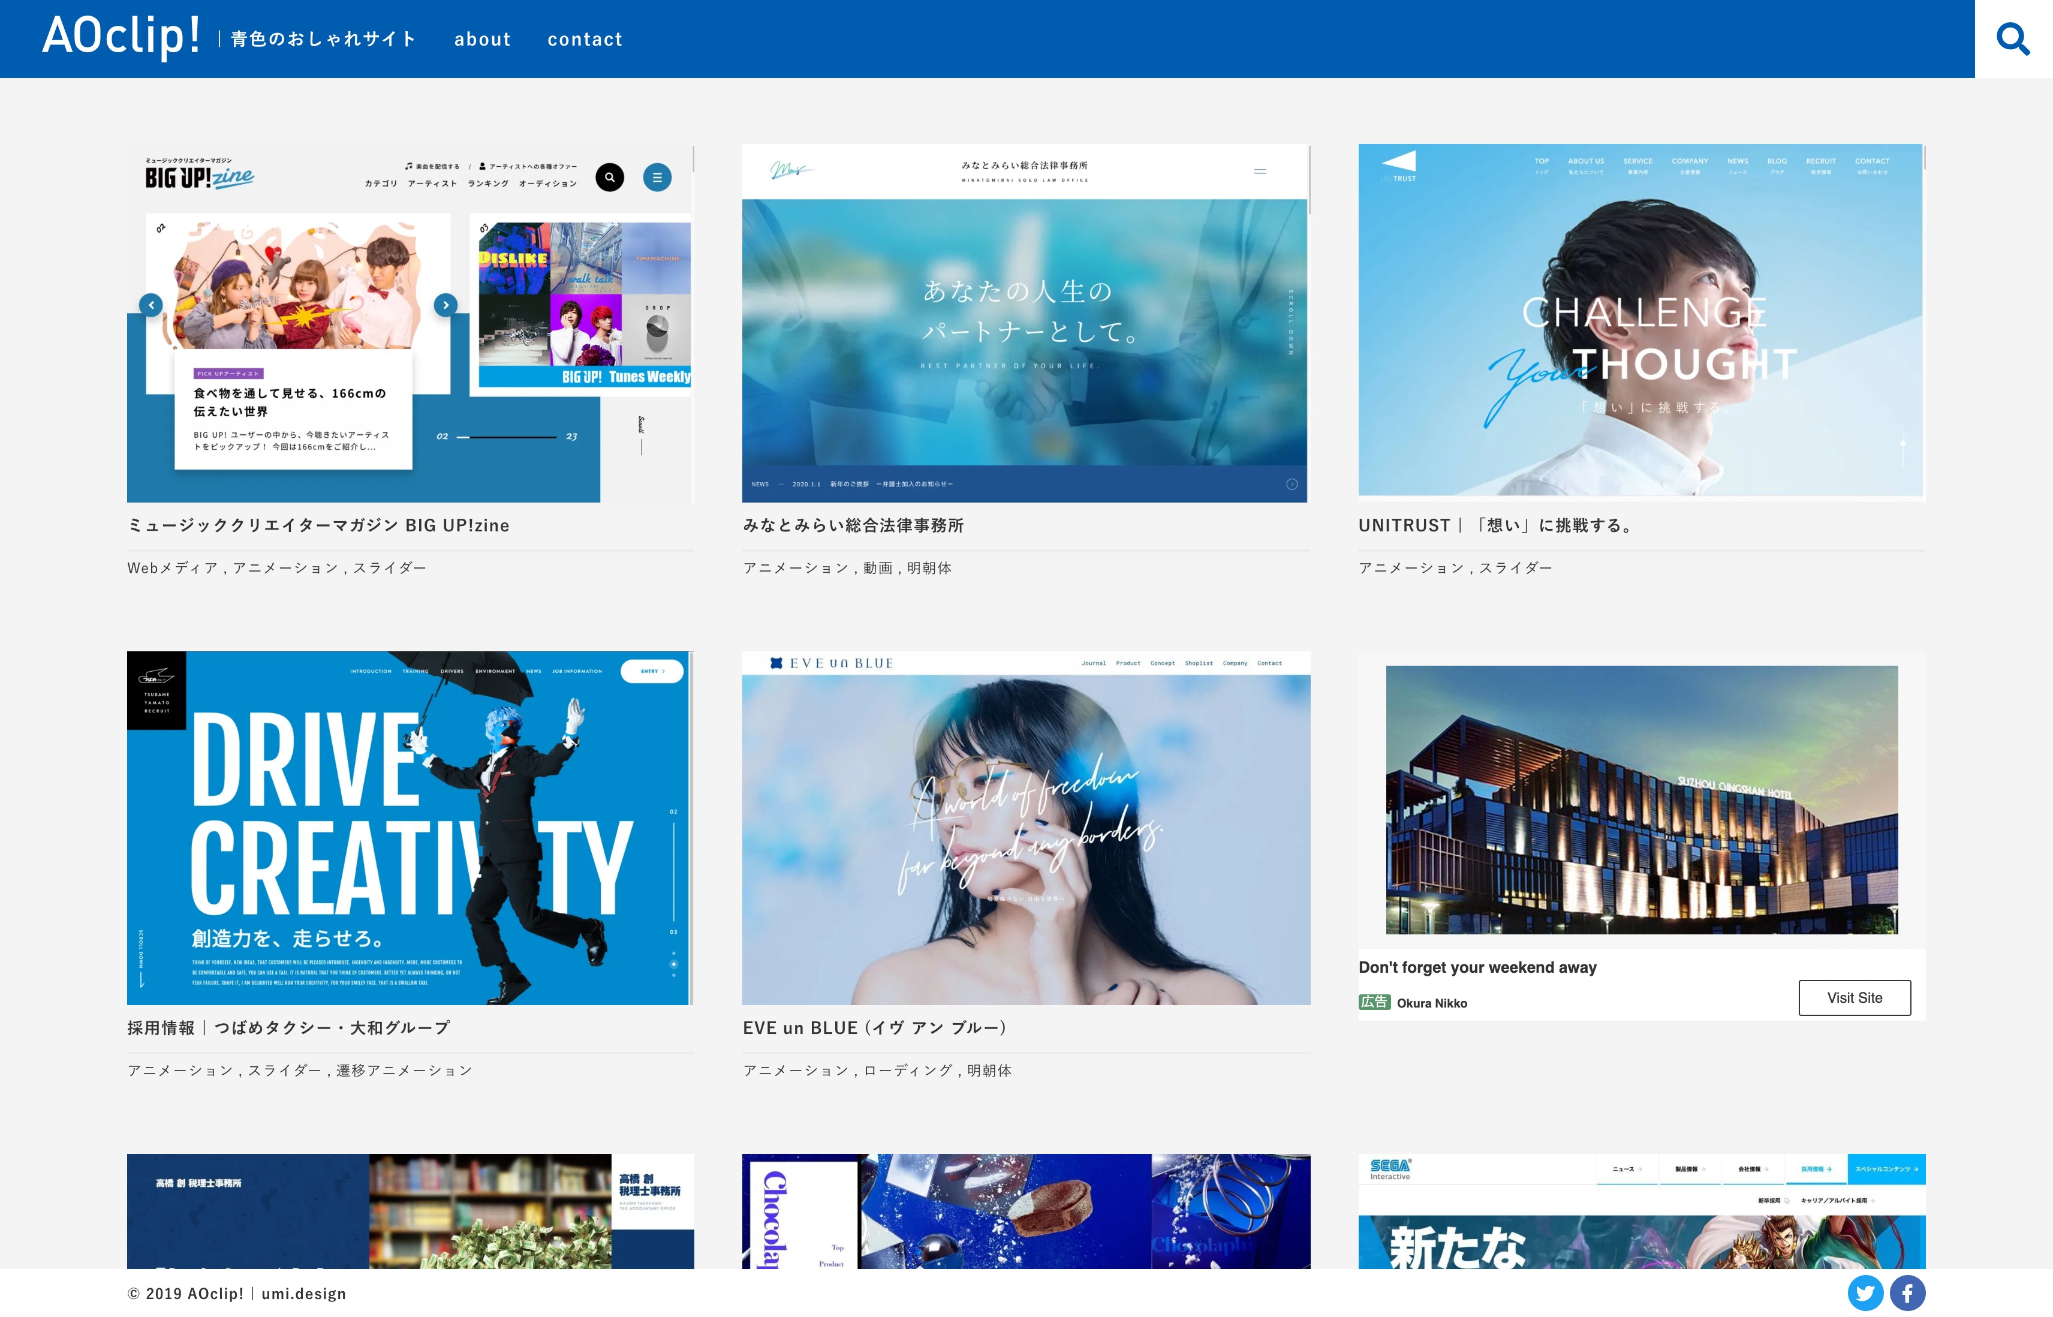Open the SEGA Interactive site thumbnail
2053x1317 pixels.
pyautogui.click(x=1641, y=1210)
